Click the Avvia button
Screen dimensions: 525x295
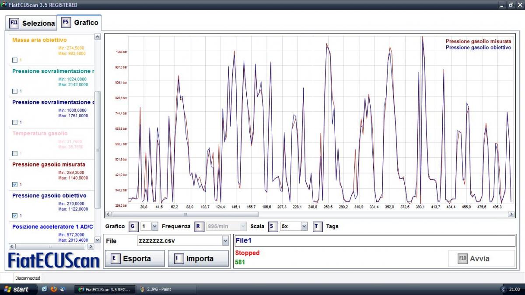click(482, 258)
